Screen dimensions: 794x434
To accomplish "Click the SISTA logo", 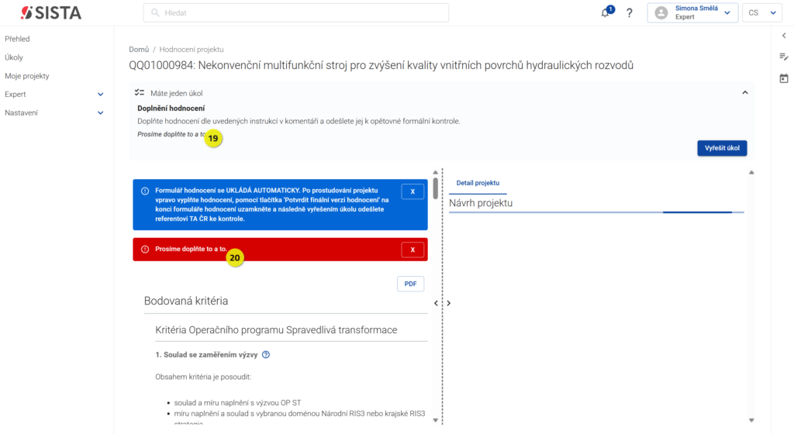I will coord(50,12).
